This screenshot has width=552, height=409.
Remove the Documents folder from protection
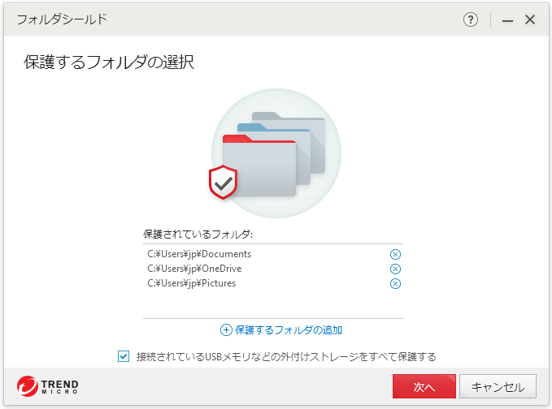pyautogui.click(x=395, y=254)
